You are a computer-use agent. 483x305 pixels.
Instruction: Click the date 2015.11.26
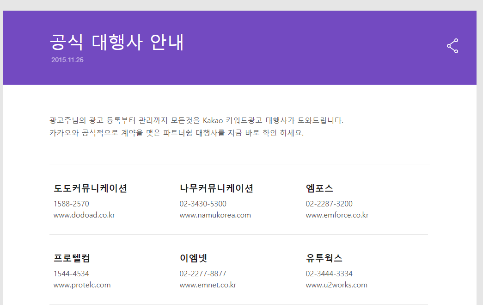tap(67, 60)
